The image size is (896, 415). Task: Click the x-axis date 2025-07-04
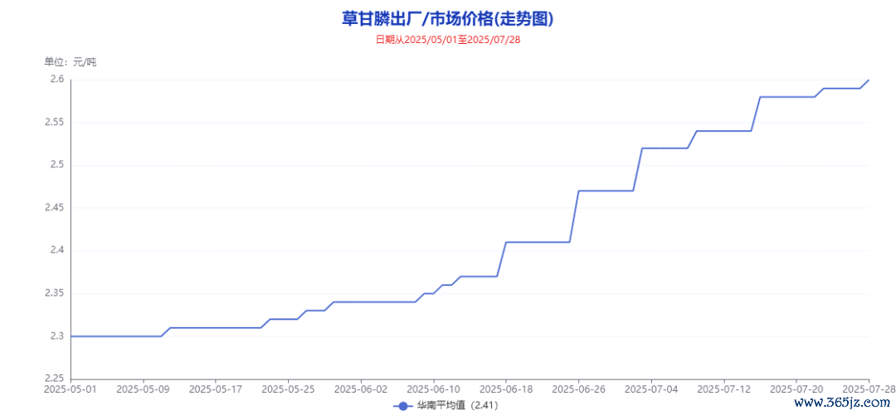tap(651, 388)
